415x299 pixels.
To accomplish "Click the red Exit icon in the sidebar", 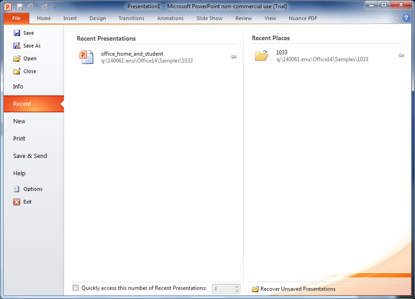I will point(17,202).
